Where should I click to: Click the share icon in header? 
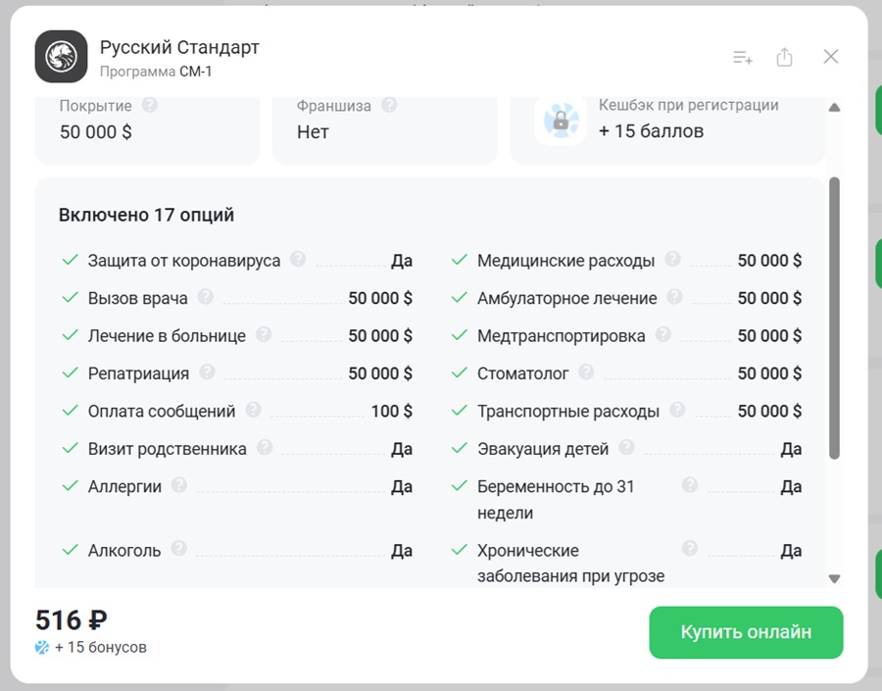(784, 56)
